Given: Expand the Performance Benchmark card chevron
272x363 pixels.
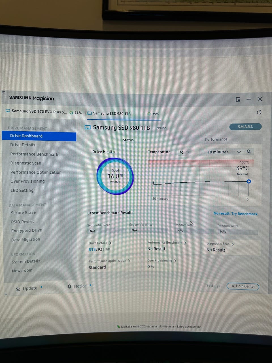Looking at the screenshot, I should (186, 243).
